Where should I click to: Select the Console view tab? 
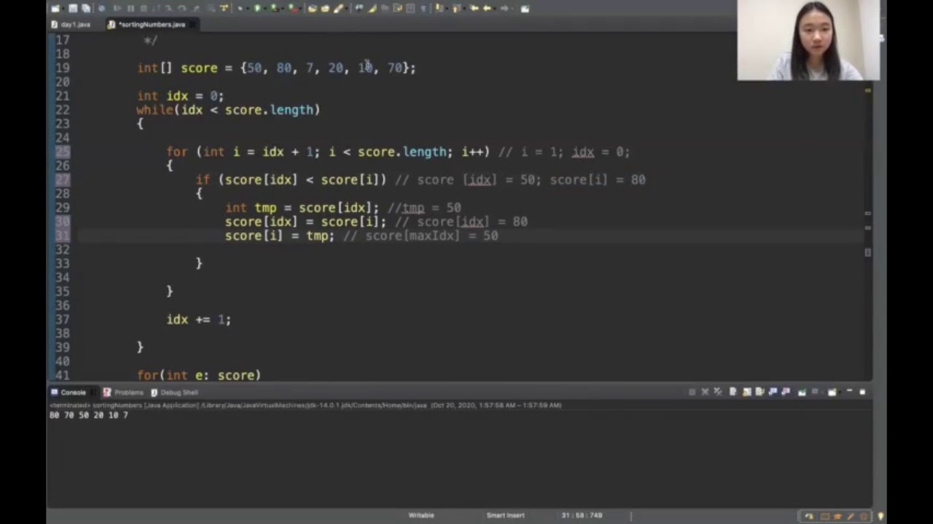tap(68, 392)
